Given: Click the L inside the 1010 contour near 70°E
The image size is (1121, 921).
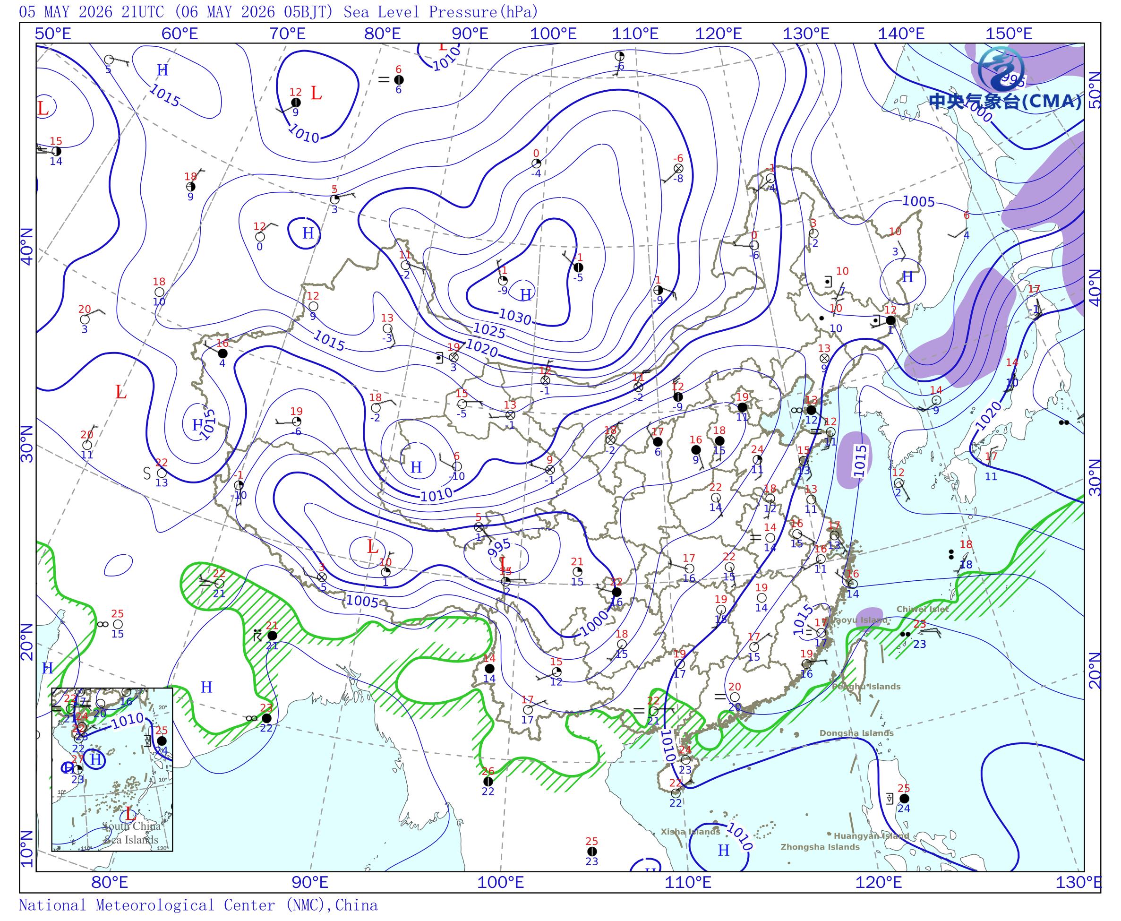Looking at the screenshot, I should [x=316, y=94].
